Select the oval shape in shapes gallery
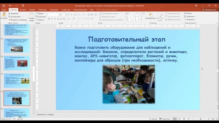This screenshot has width=219, height=123. [x=138, y=14]
